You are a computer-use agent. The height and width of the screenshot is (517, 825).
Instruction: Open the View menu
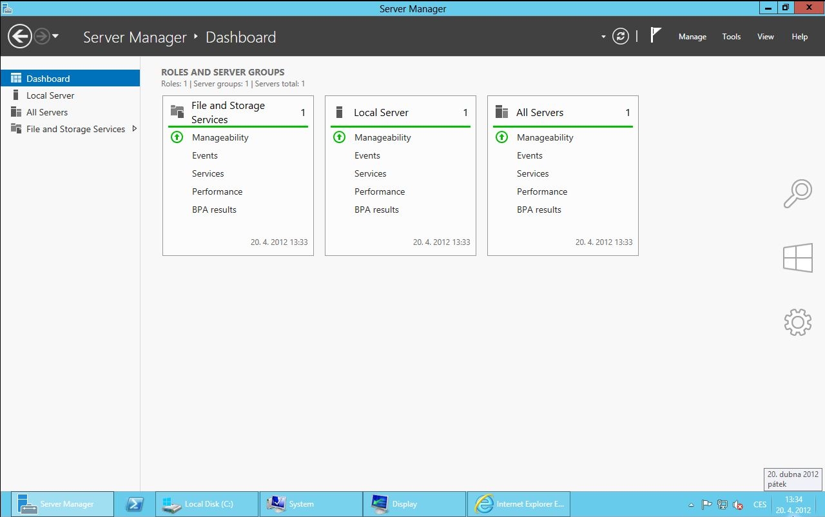tap(766, 37)
